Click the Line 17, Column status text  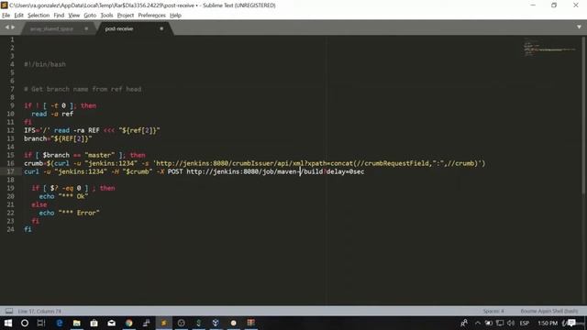(39, 311)
